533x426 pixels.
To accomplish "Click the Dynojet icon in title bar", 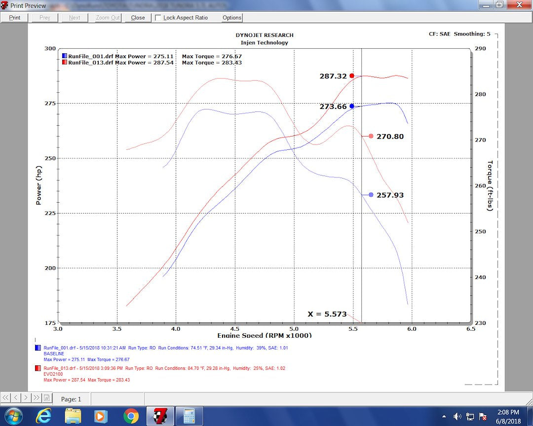I will click(4, 5).
